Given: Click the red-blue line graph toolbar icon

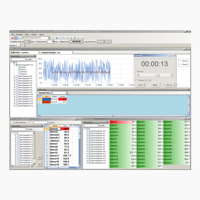Looking at the screenshot, I should (68, 38).
